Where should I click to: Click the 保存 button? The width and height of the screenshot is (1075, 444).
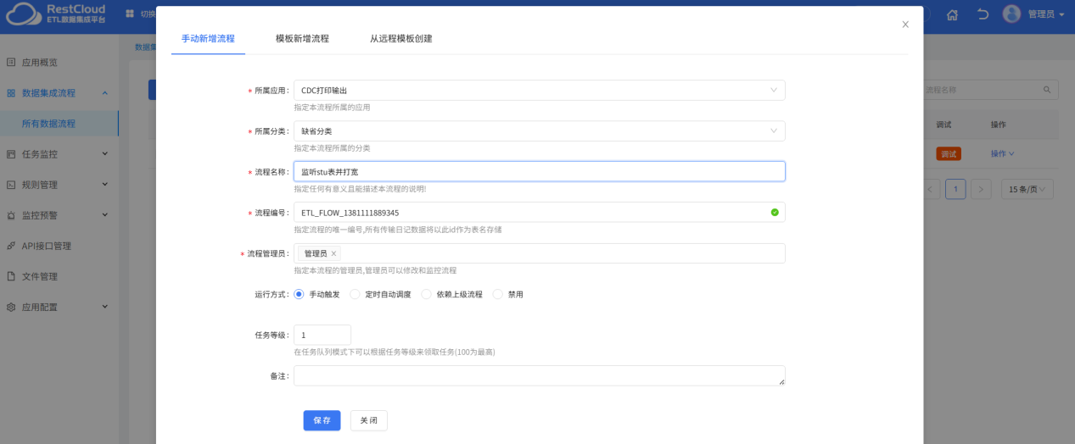point(322,420)
